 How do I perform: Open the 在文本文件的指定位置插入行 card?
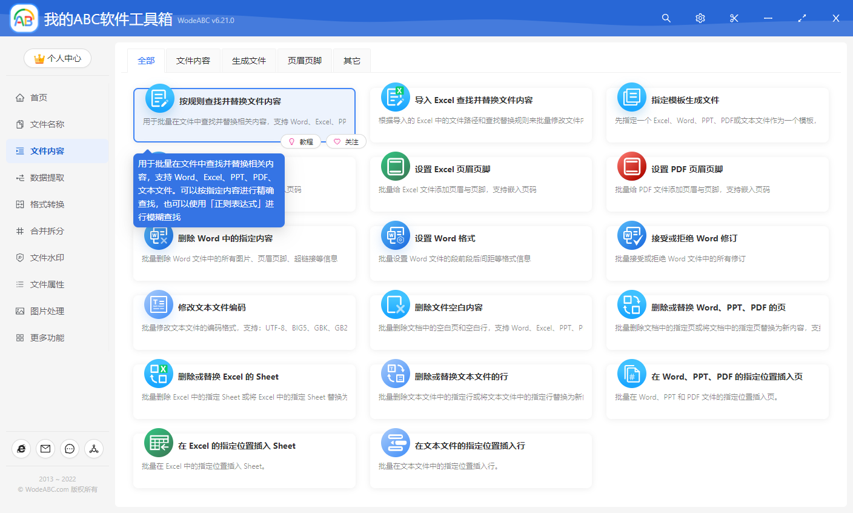point(481,460)
